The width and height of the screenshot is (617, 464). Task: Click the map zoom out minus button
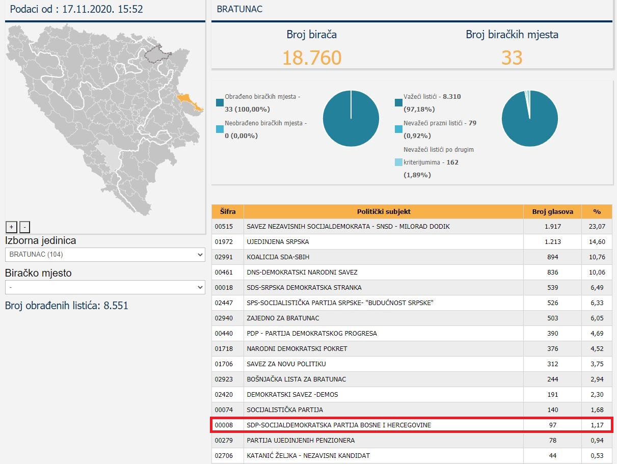coord(24,227)
